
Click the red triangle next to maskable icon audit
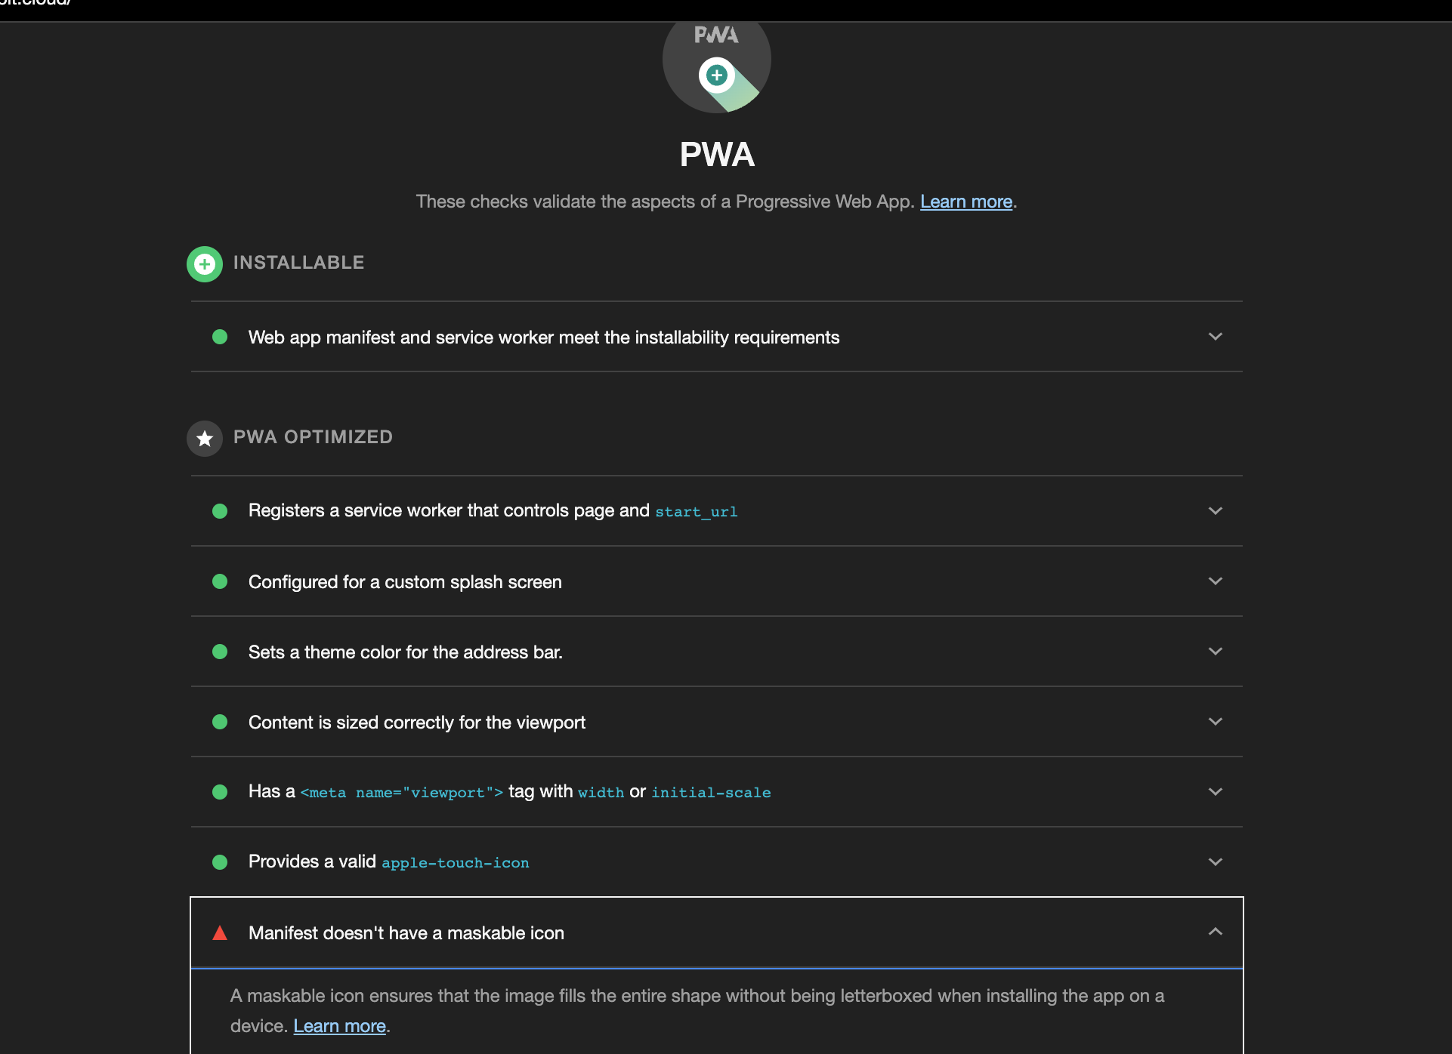click(221, 932)
